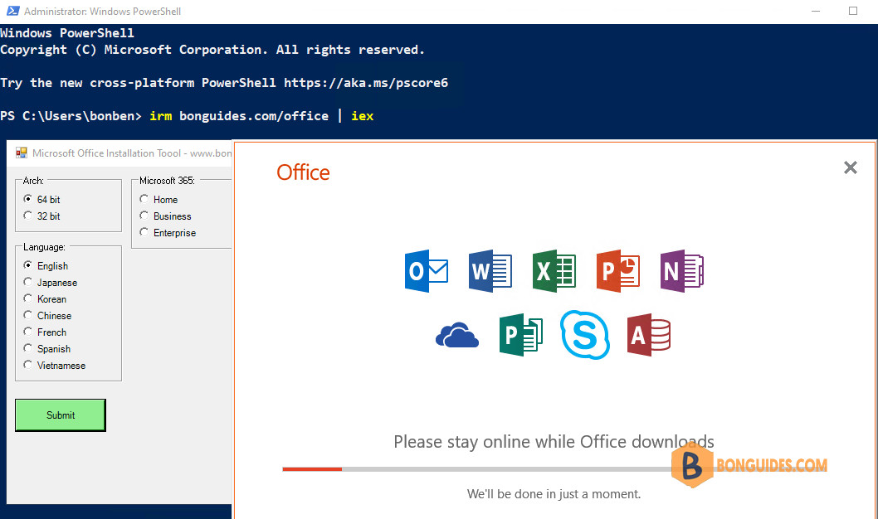Viewport: 878px width, 519px height.
Task: Choose Chinese as the language
Action: [47, 315]
